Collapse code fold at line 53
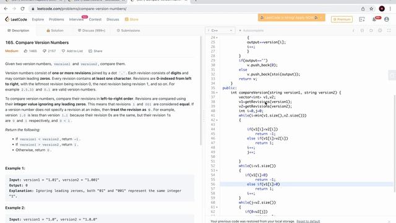 pyautogui.click(x=217, y=170)
